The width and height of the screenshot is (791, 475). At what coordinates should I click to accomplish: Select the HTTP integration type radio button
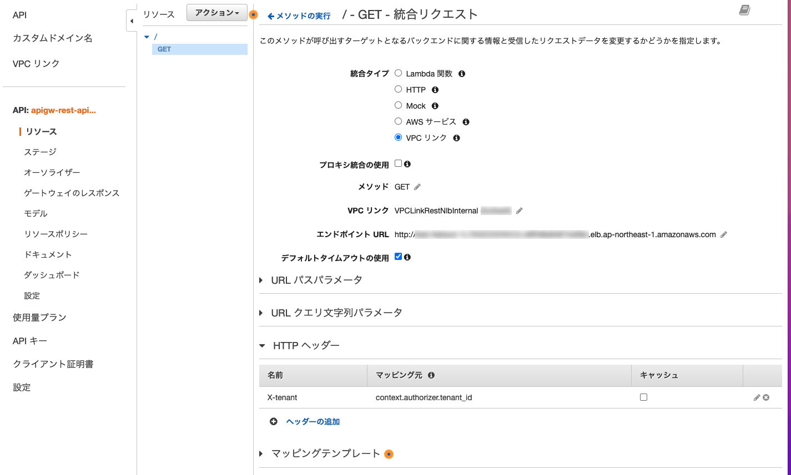click(398, 89)
